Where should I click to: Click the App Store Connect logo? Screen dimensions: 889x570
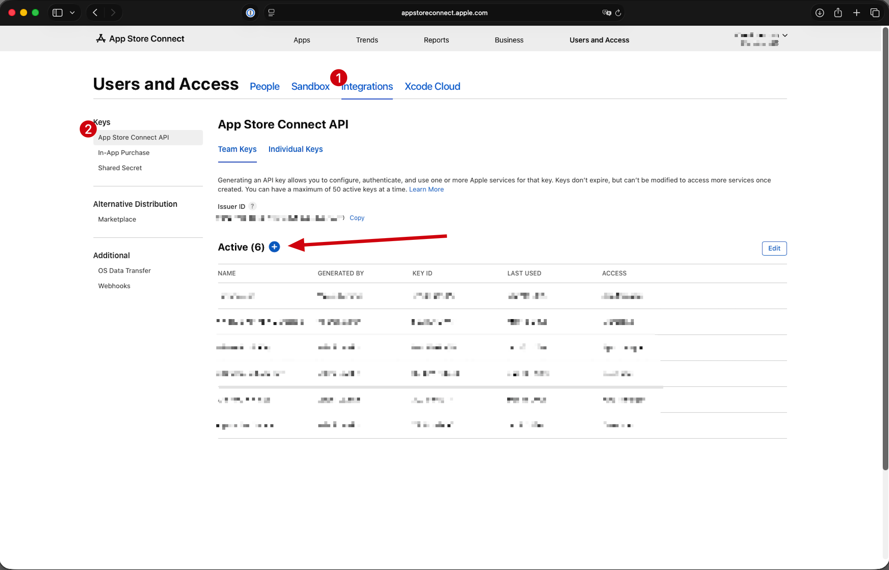(140, 39)
